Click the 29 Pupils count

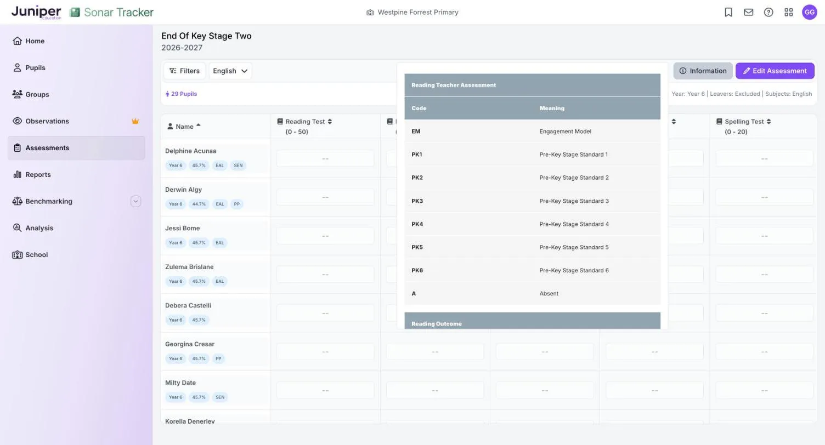pos(182,94)
